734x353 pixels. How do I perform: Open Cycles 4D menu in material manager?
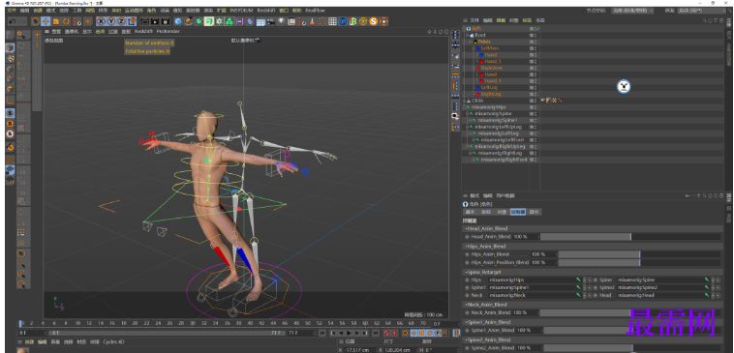click(113, 341)
